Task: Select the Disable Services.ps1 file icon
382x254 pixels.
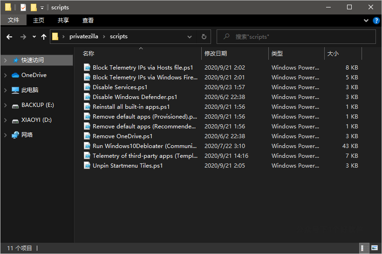Action: pos(87,87)
